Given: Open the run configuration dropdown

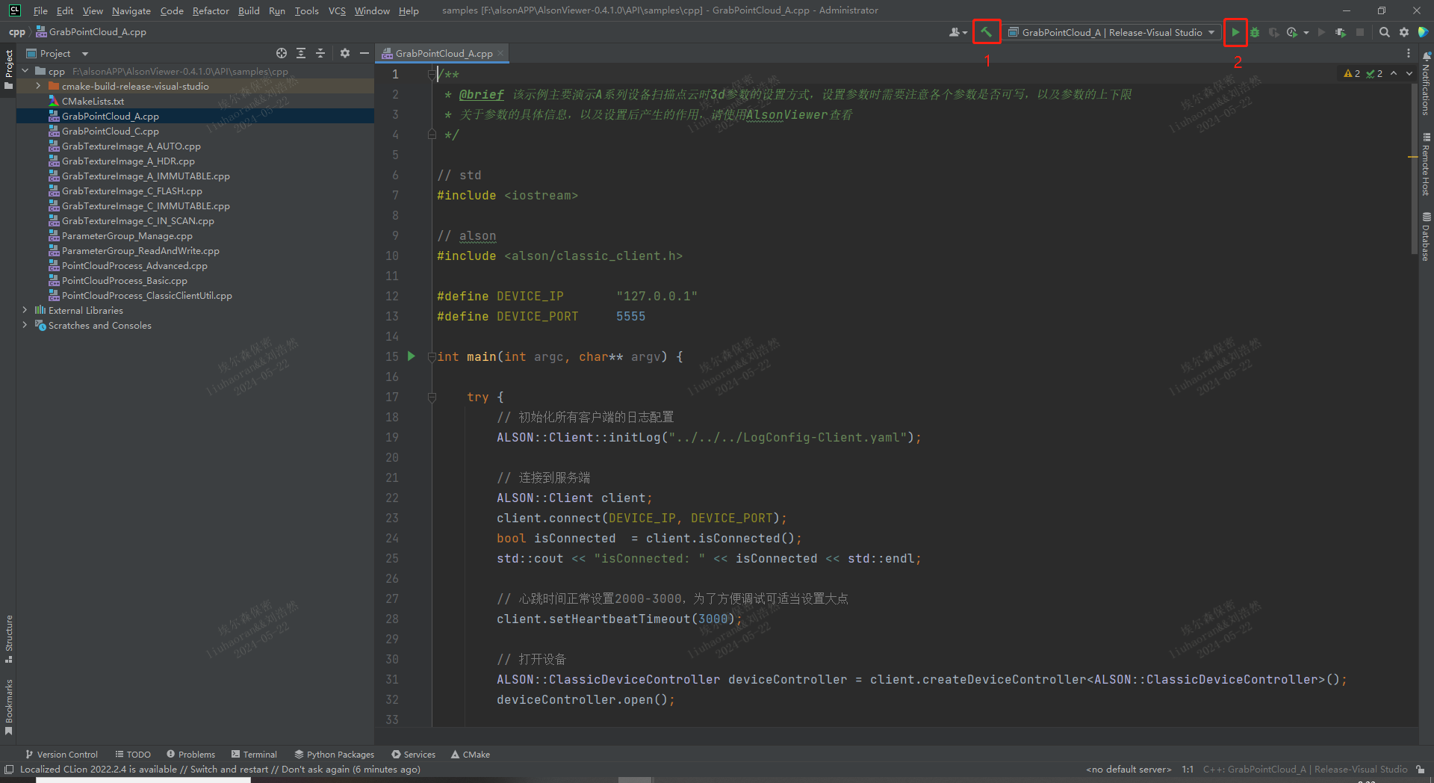Looking at the screenshot, I should coord(1111,32).
